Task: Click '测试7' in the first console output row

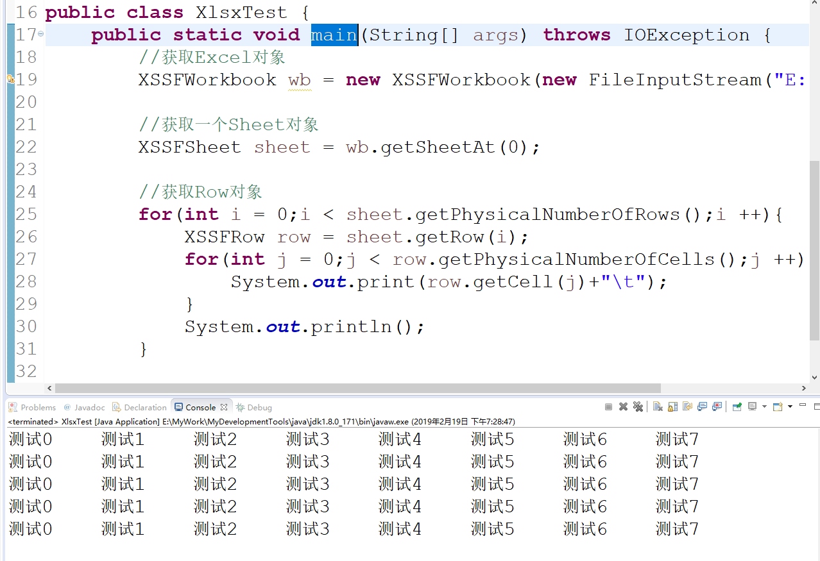Action: pos(677,439)
